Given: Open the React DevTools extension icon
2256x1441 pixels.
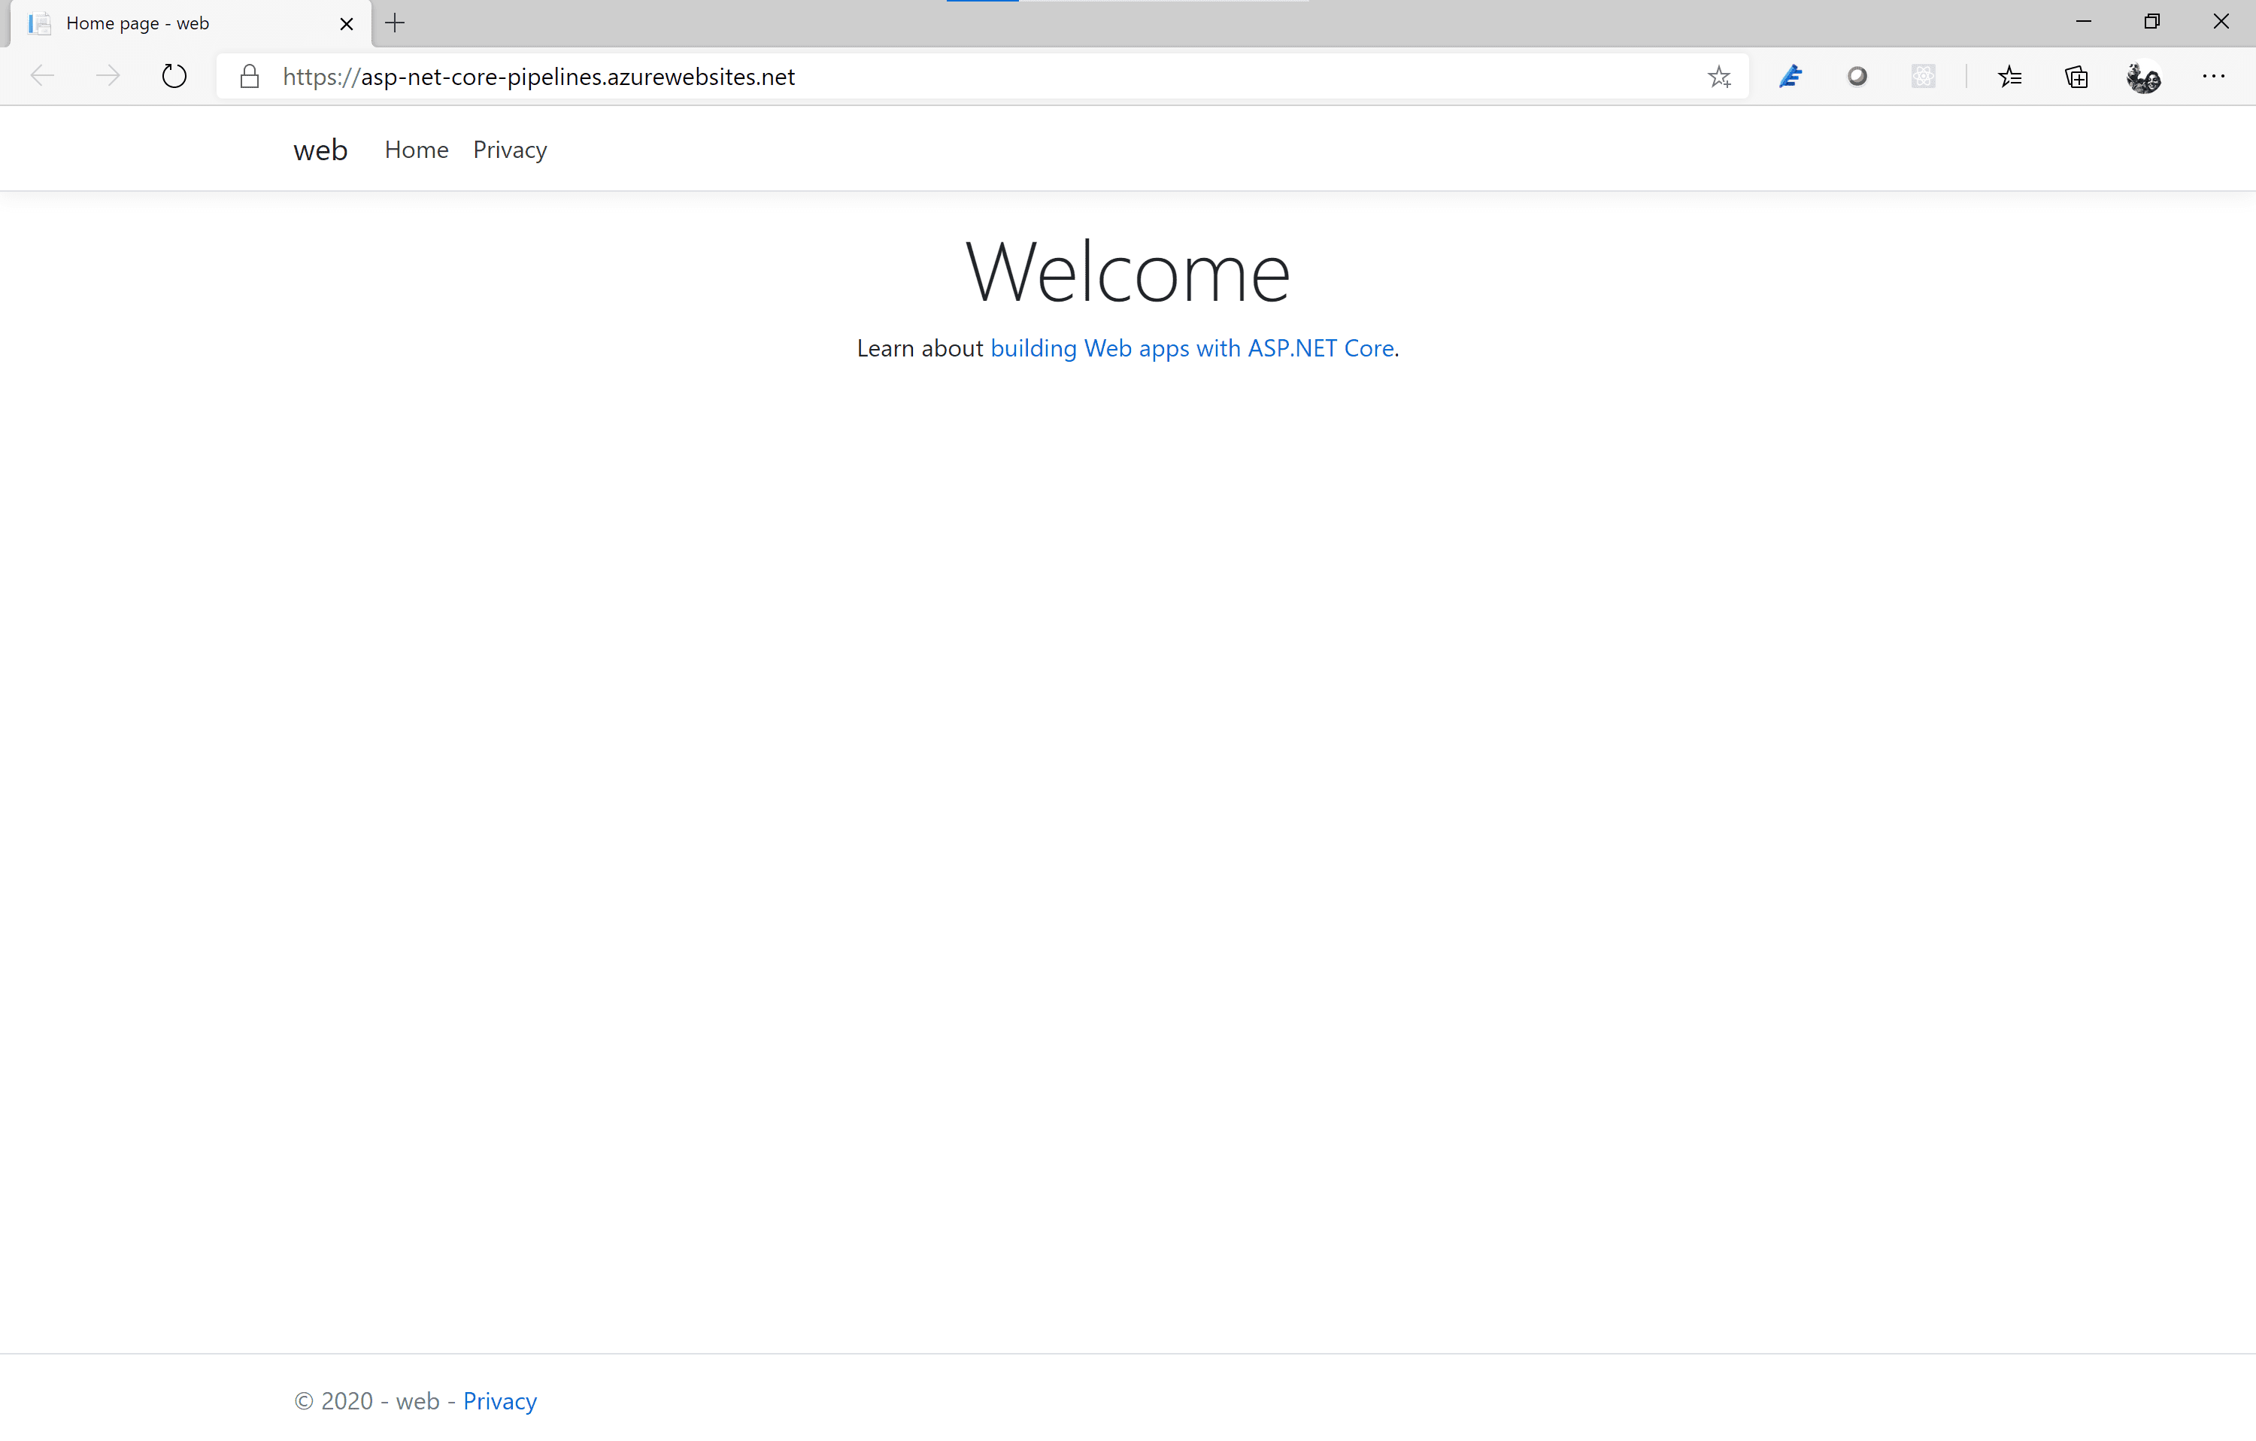Looking at the screenshot, I should tap(1924, 76).
